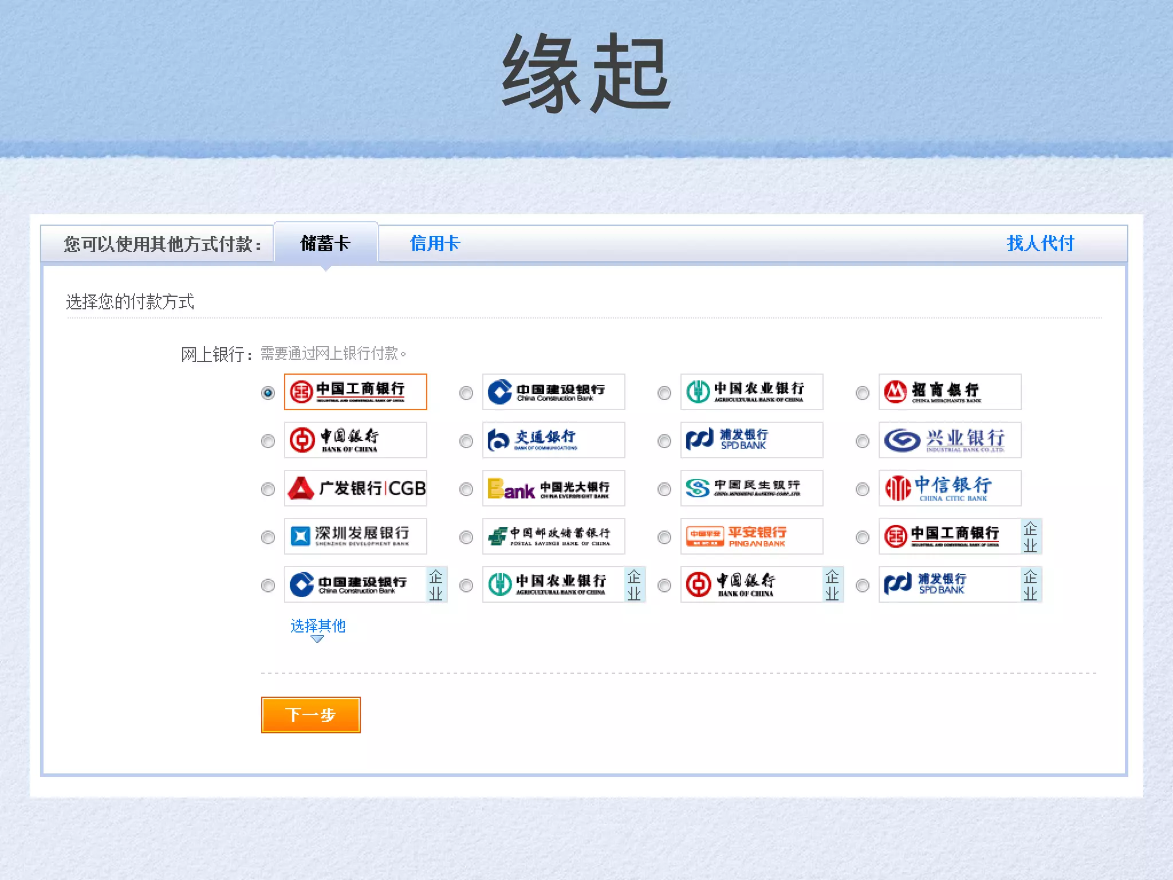1173x880 pixels.
Task: Click the Industrial Bank logo
Action: tap(950, 440)
